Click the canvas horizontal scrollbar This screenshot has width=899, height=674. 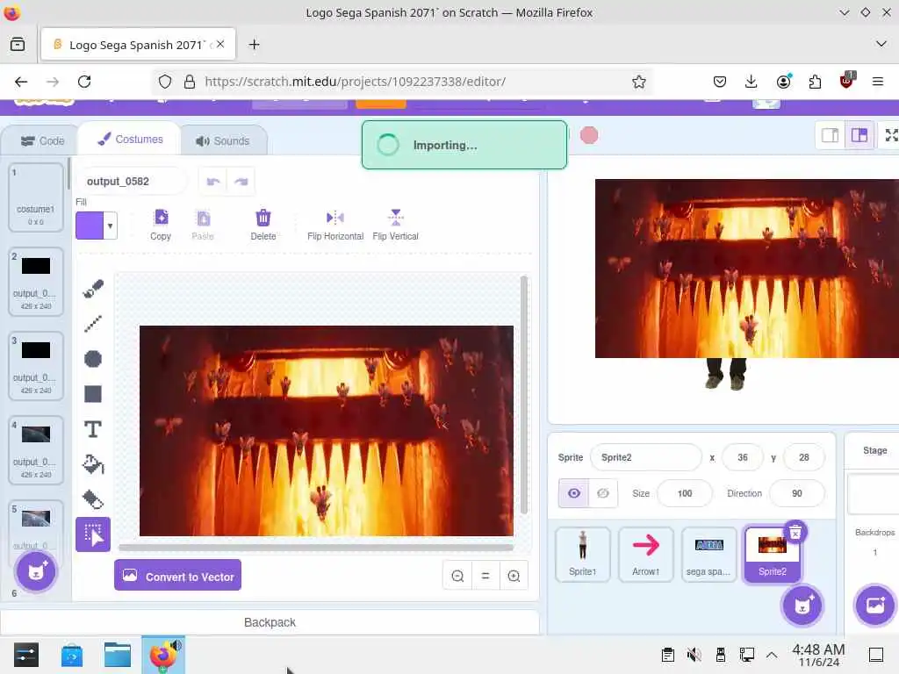click(x=316, y=548)
